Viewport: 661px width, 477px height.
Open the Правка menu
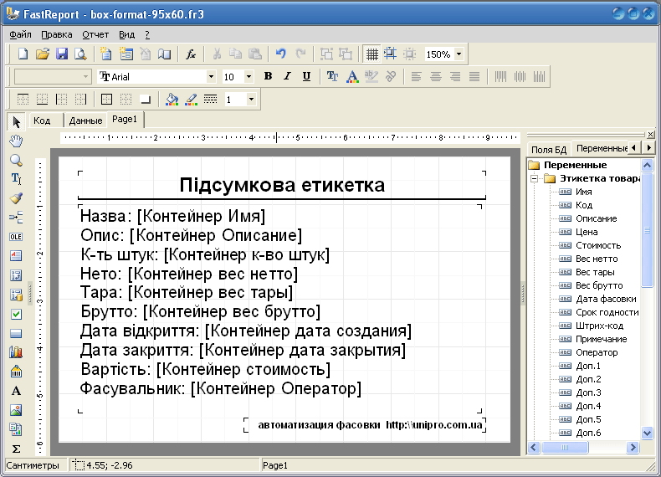(x=57, y=34)
